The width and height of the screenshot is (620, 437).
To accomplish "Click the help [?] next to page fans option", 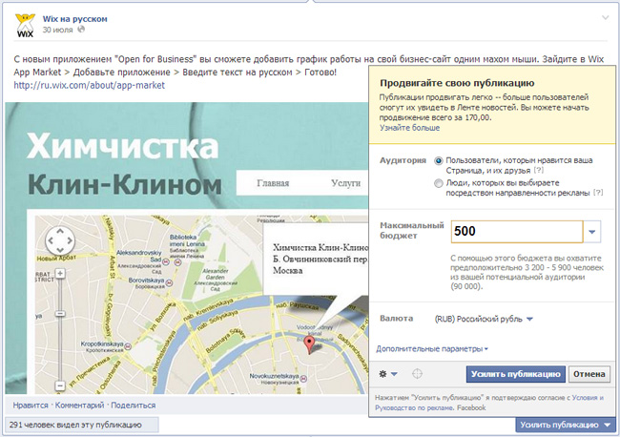I will [539, 171].
